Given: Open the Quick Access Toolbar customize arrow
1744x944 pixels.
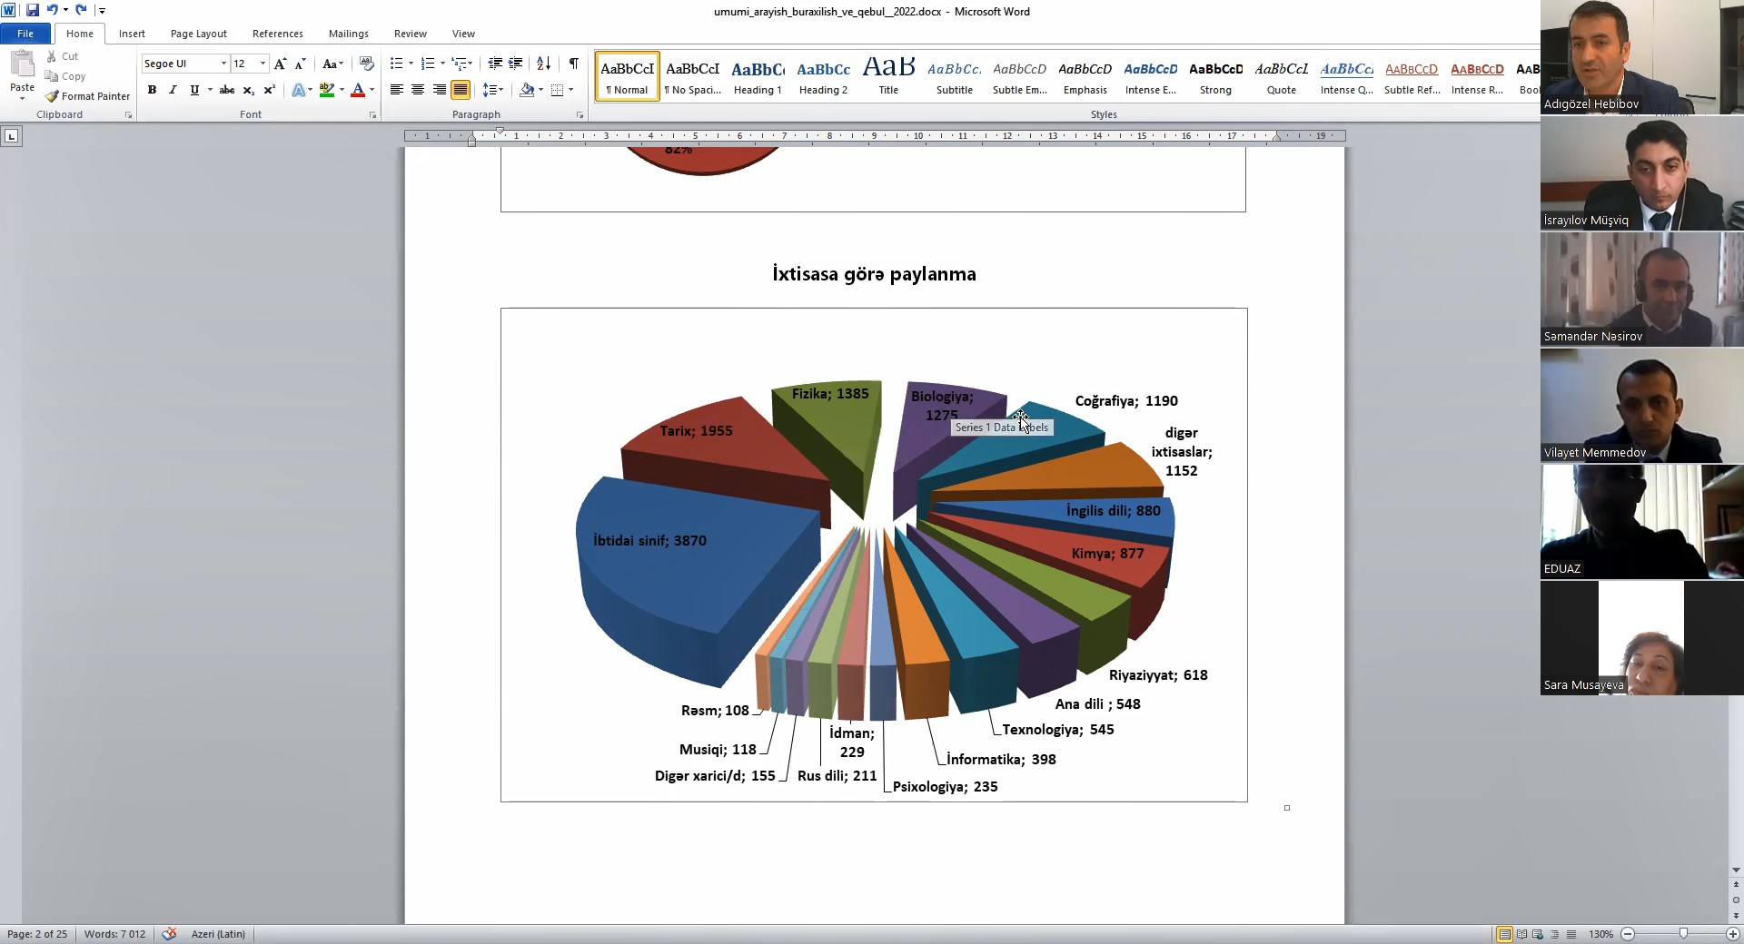Looking at the screenshot, I should pyautogui.click(x=102, y=11).
